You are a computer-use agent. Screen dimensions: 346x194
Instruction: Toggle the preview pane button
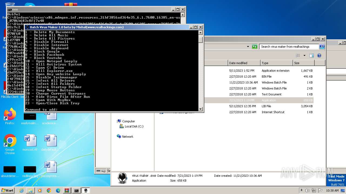tap(311, 56)
